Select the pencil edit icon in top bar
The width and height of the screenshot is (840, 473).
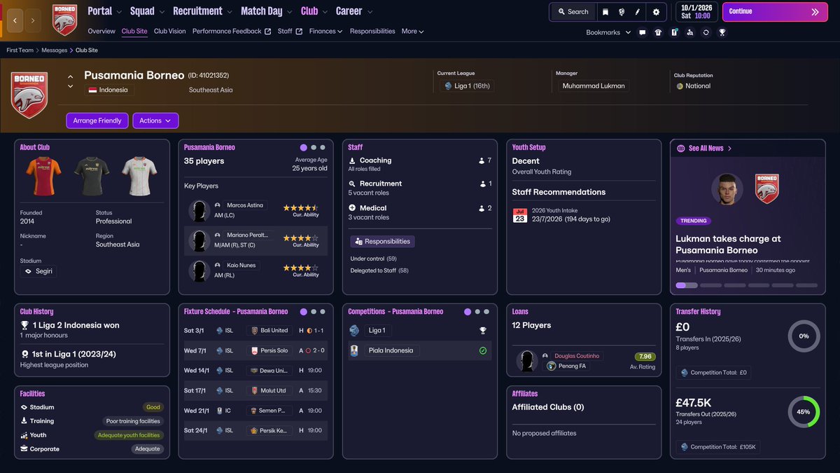point(638,12)
